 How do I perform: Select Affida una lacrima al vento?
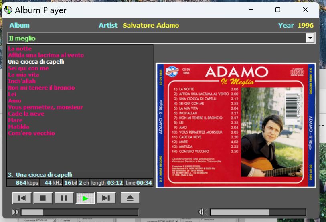46,55
